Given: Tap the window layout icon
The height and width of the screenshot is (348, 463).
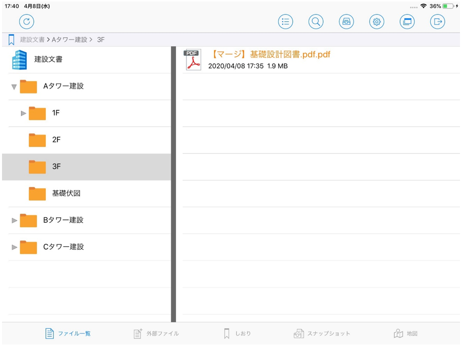Looking at the screenshot, I should point(407,22).
